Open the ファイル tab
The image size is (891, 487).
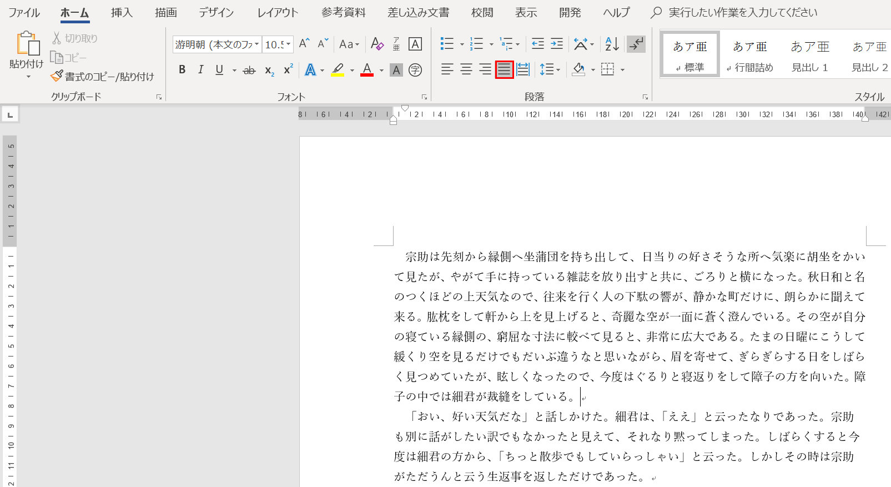point(24,12)
